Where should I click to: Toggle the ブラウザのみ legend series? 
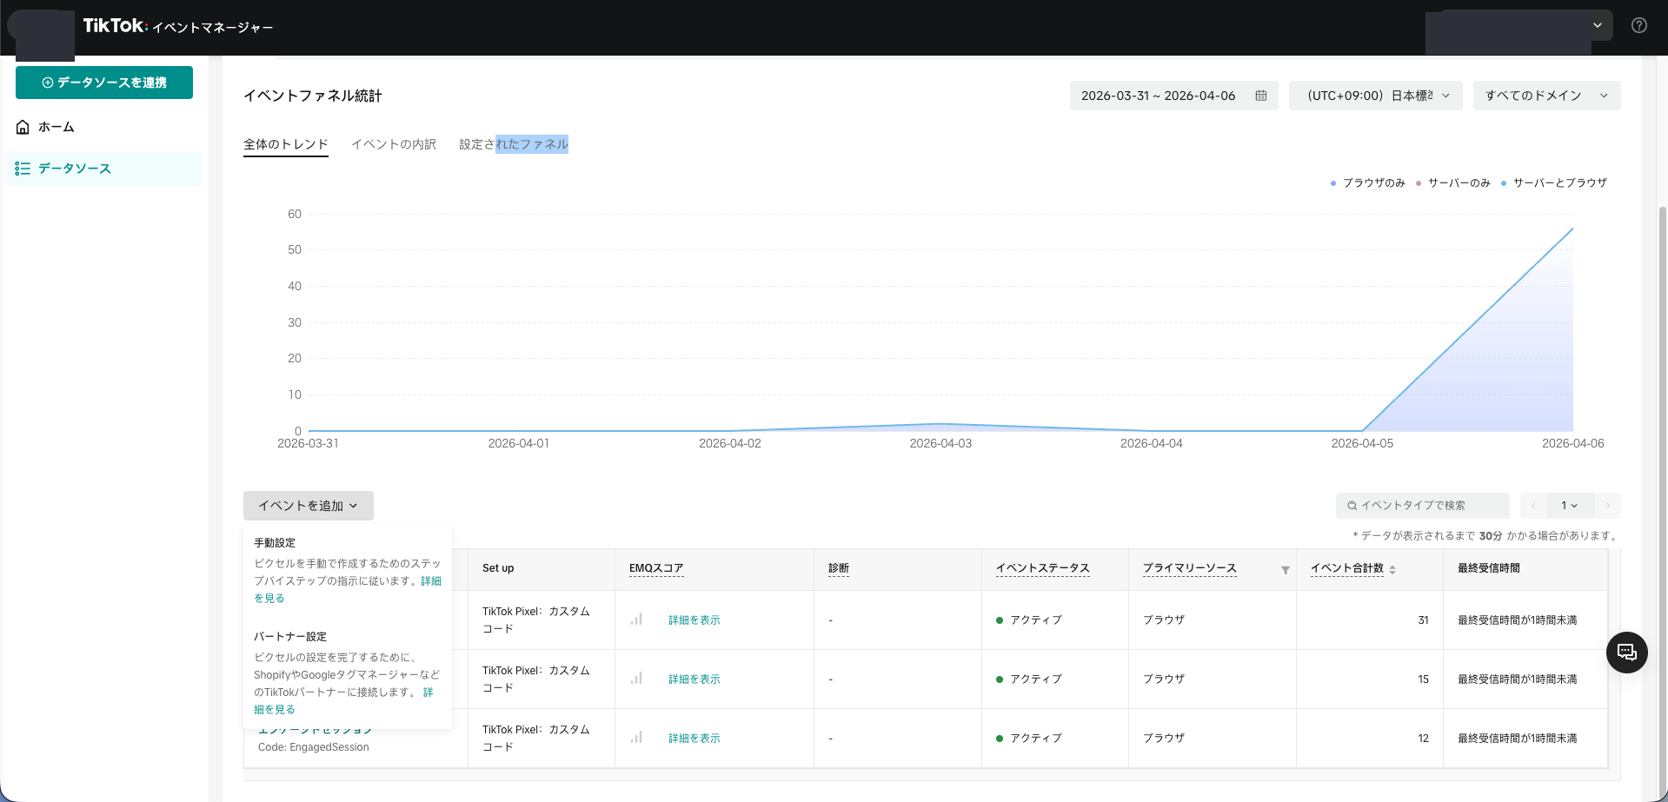pos(1368,183)
